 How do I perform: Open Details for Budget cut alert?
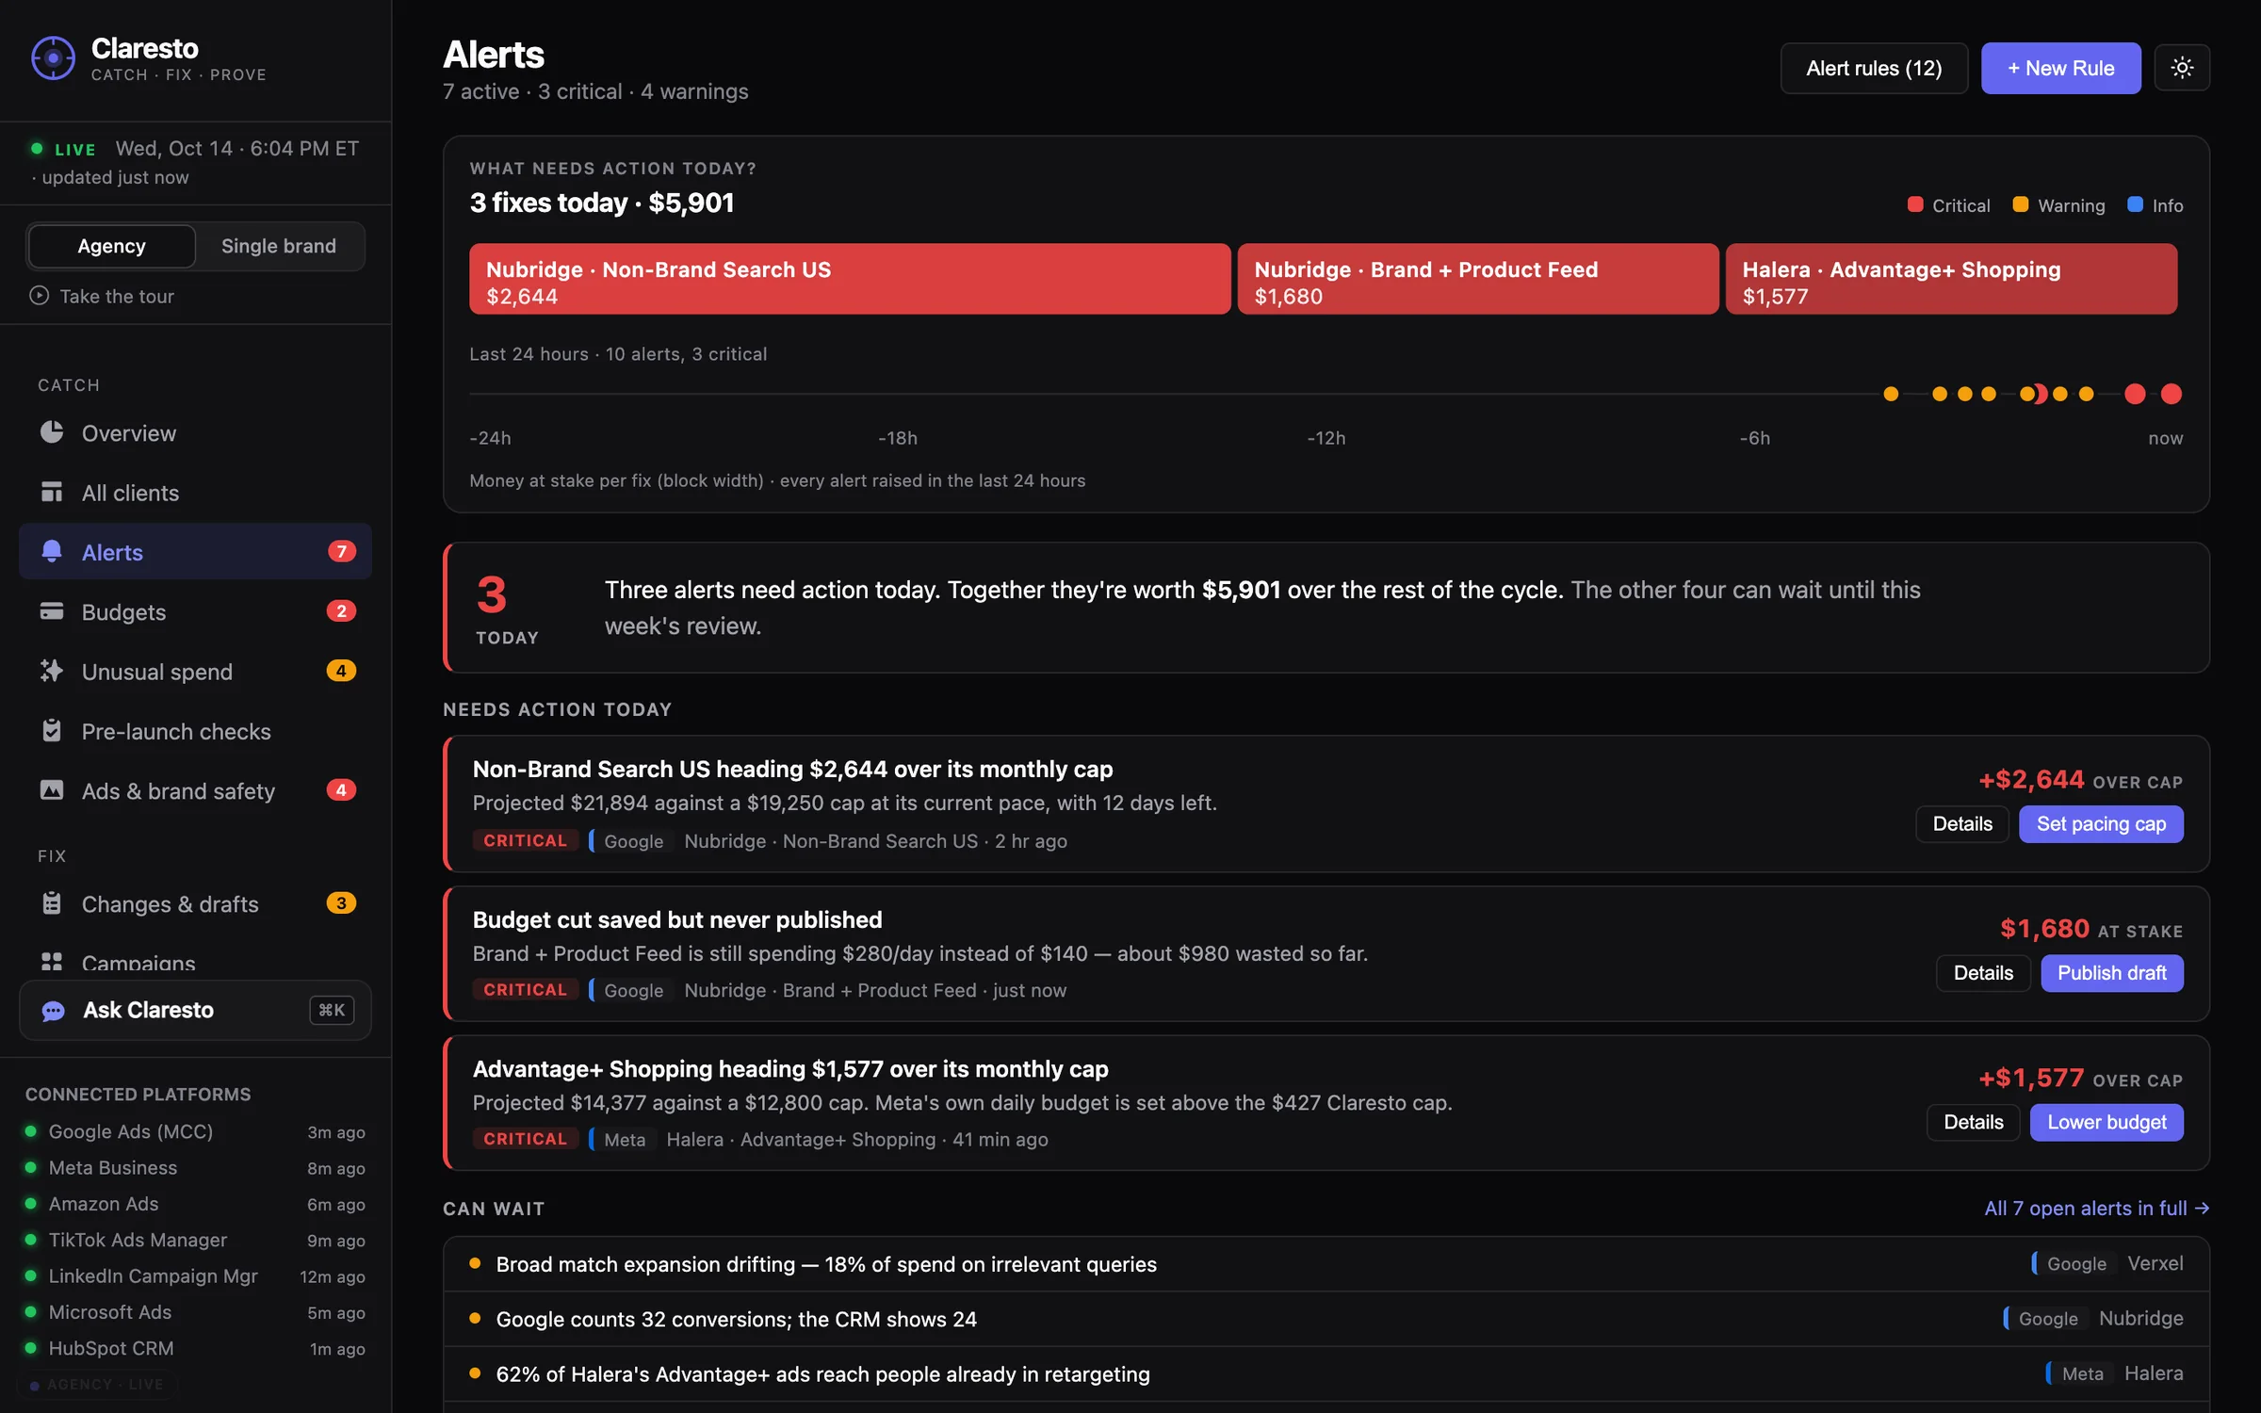[x=1983, y=973]
